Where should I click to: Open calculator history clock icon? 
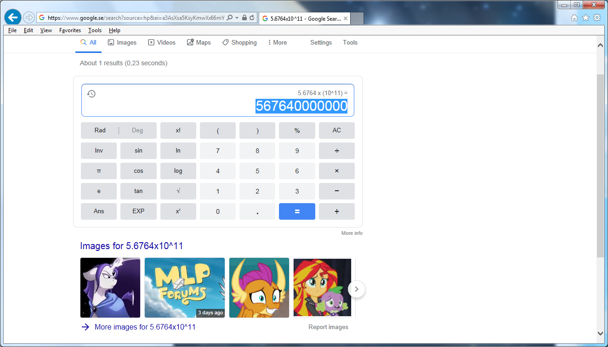[x=91, y=94]
